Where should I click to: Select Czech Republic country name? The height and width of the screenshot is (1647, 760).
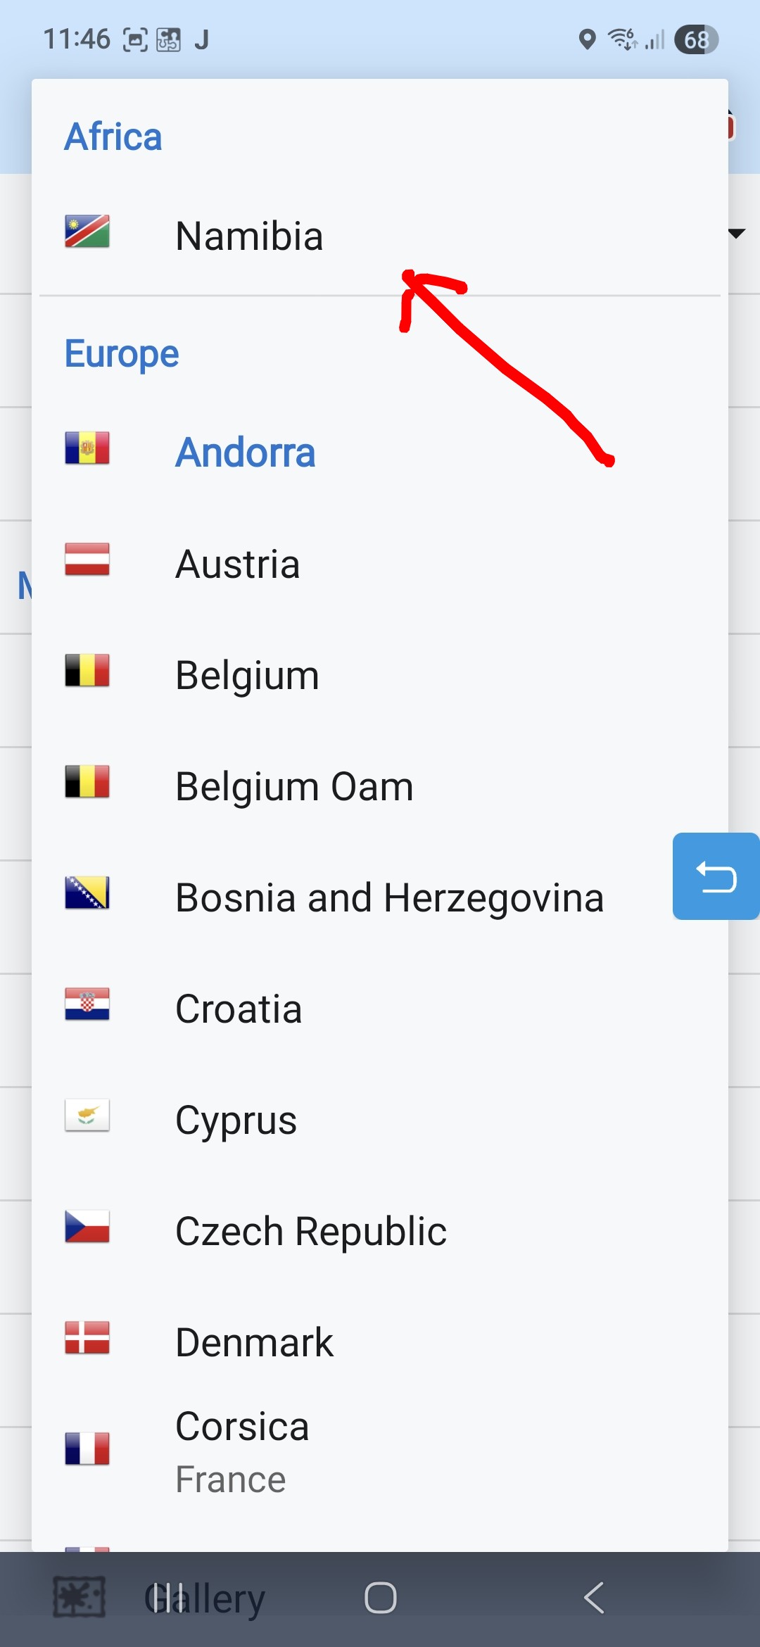(x=310, y=1232)
